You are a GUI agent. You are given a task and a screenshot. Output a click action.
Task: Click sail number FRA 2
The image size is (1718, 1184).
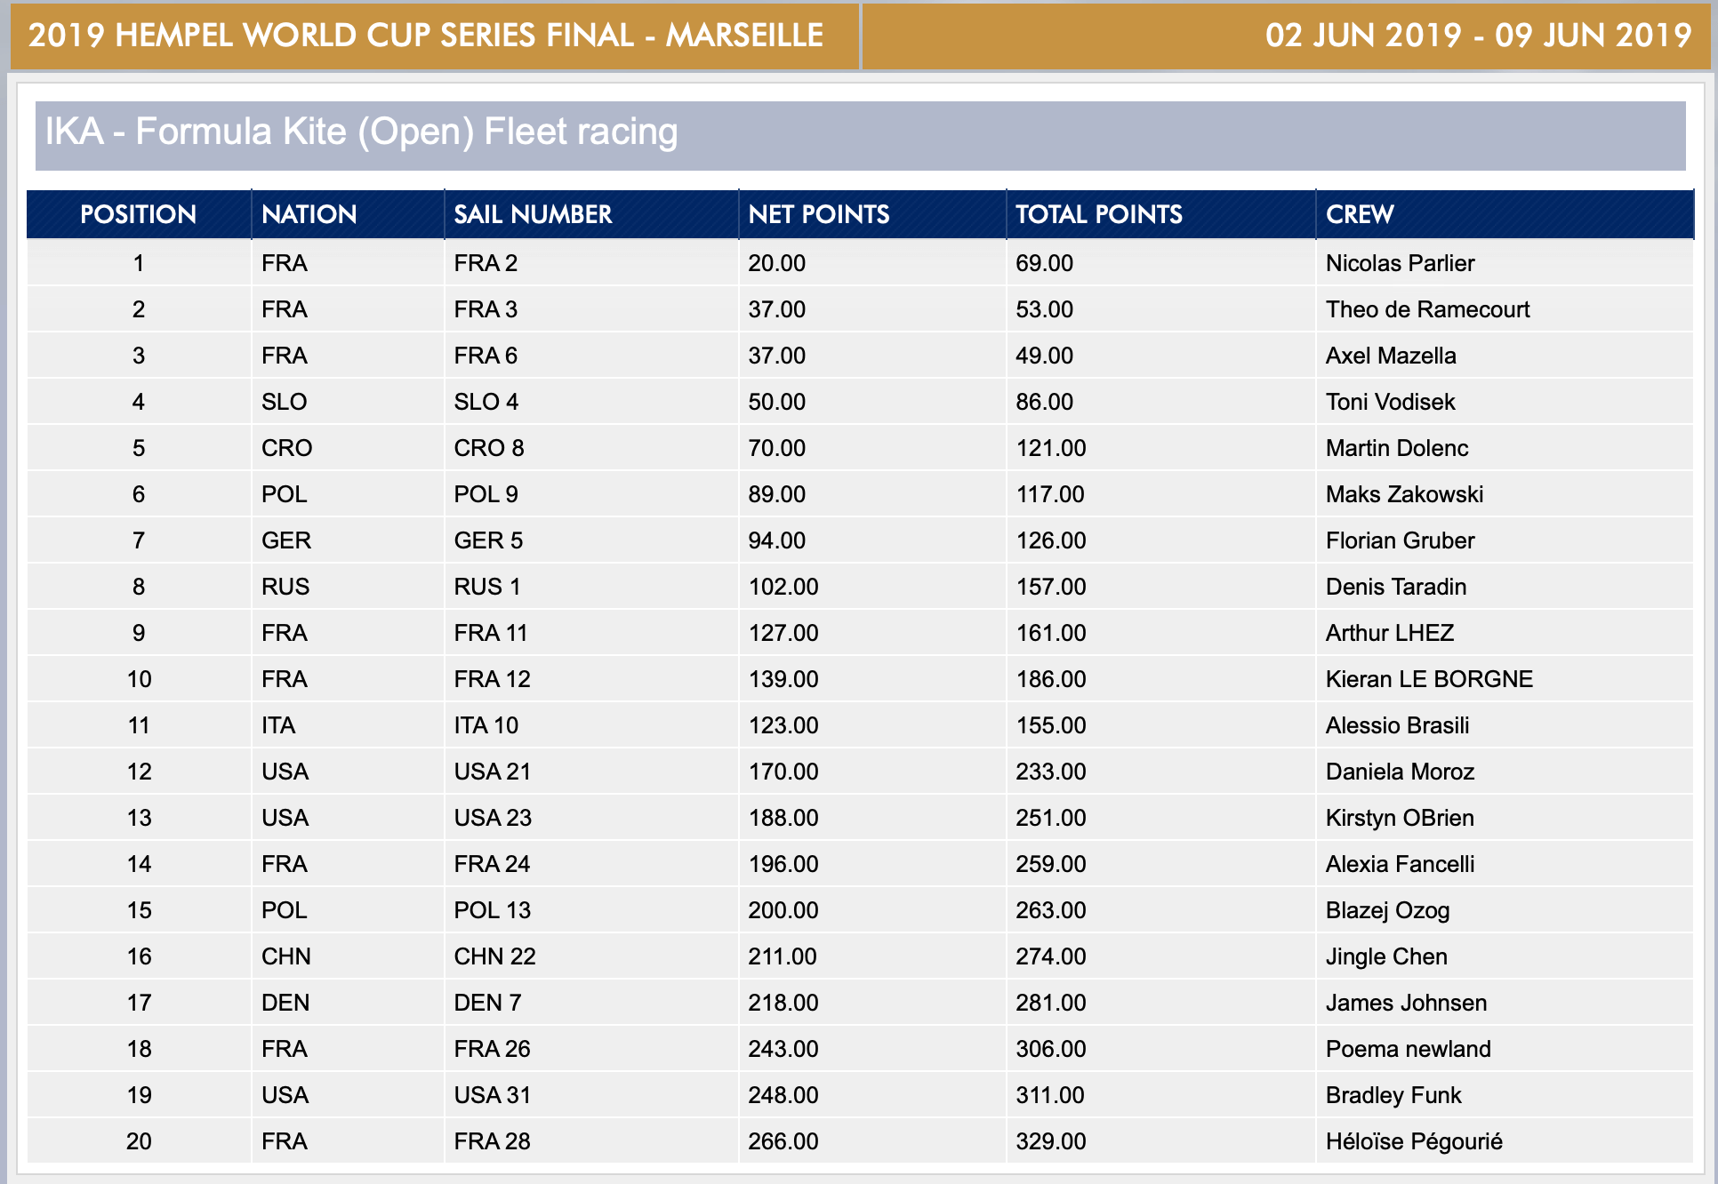point(486,263)
